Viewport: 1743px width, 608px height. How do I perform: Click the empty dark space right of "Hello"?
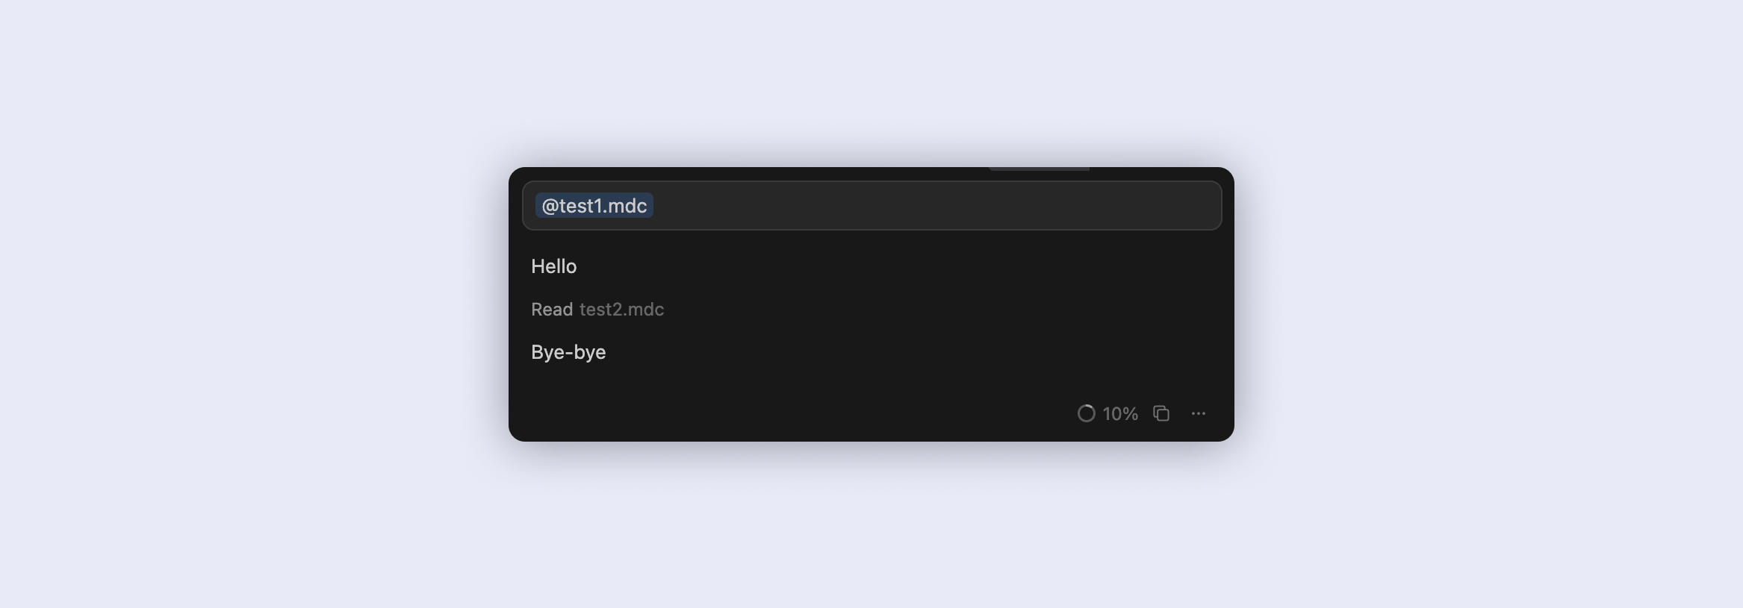(x=896, y=266)
